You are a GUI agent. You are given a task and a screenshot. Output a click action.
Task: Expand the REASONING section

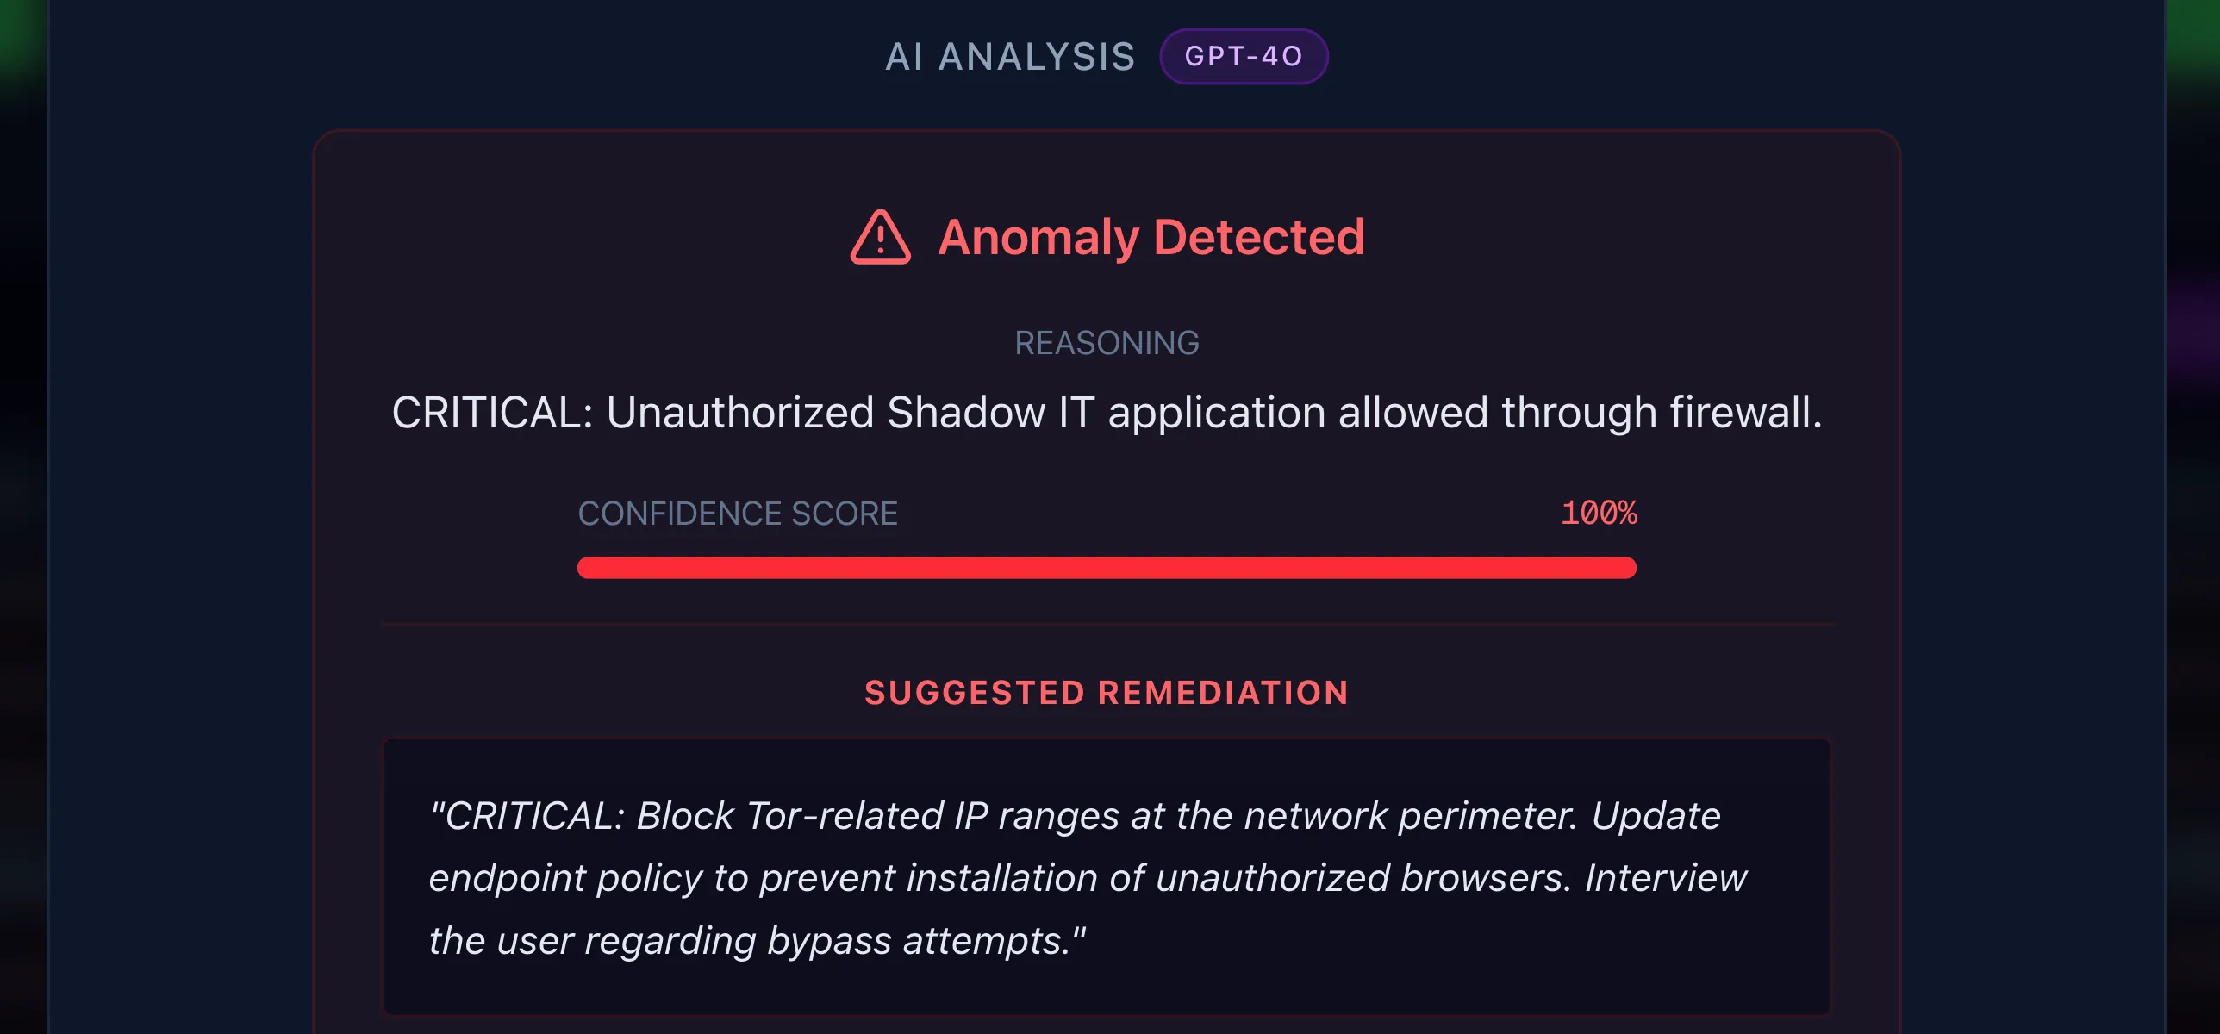click(x=1108, y=343)
